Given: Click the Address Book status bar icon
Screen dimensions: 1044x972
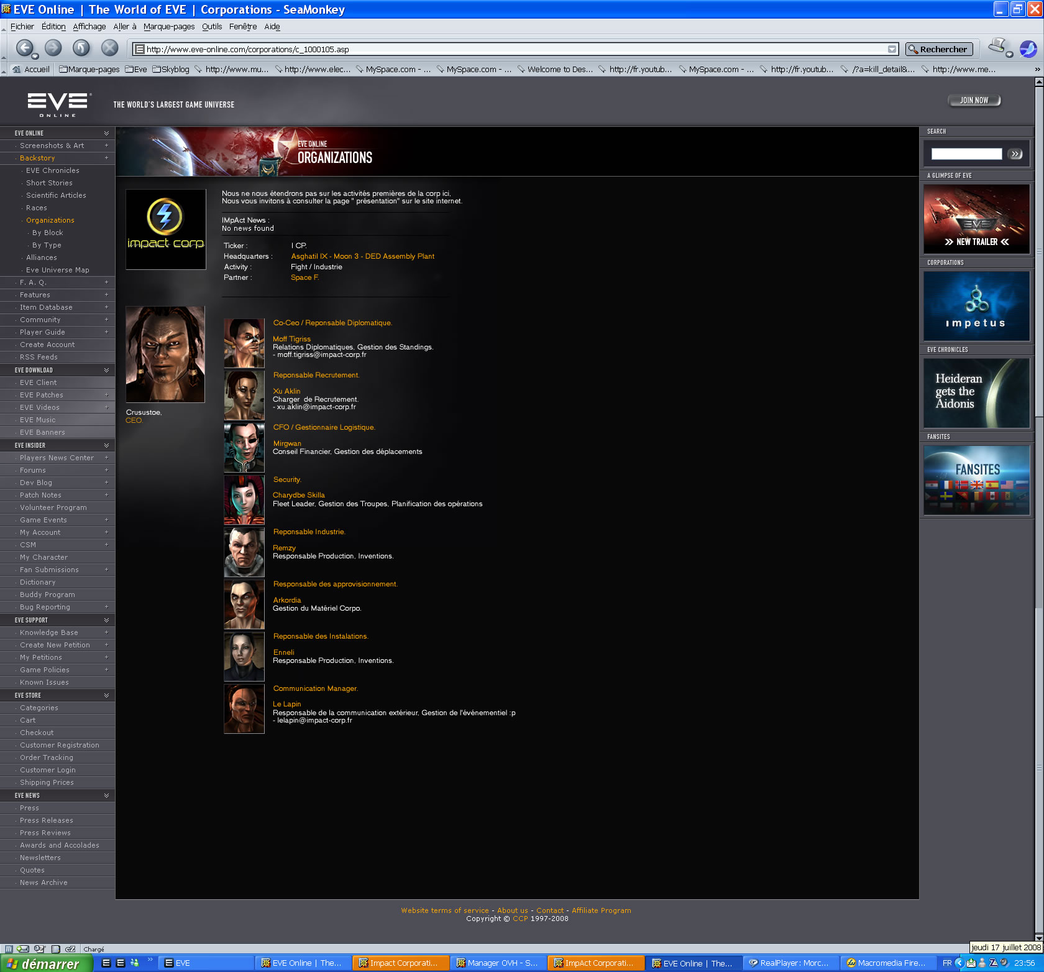Looking at the screenshot, I should pyautogui.click(x=55, y=949).
